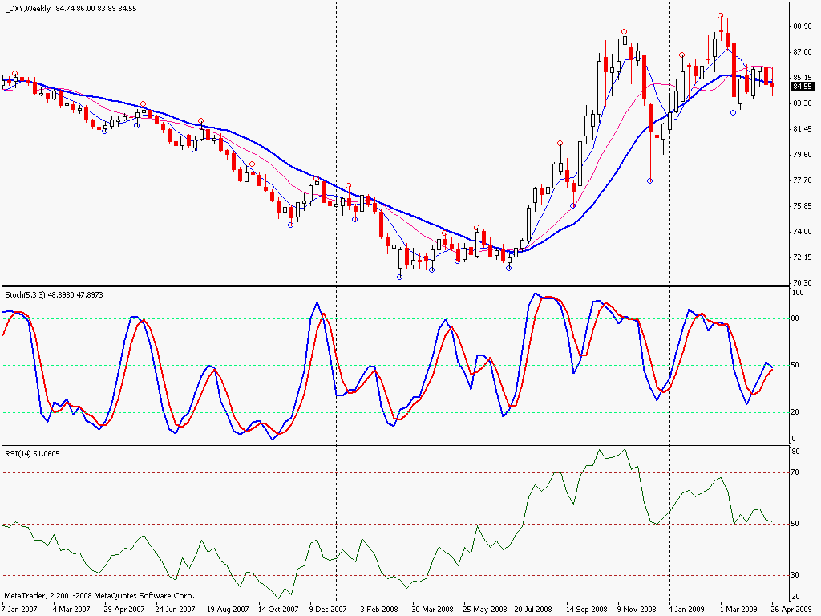Click the 3 Feb 2008 date label

pos(379,610)
